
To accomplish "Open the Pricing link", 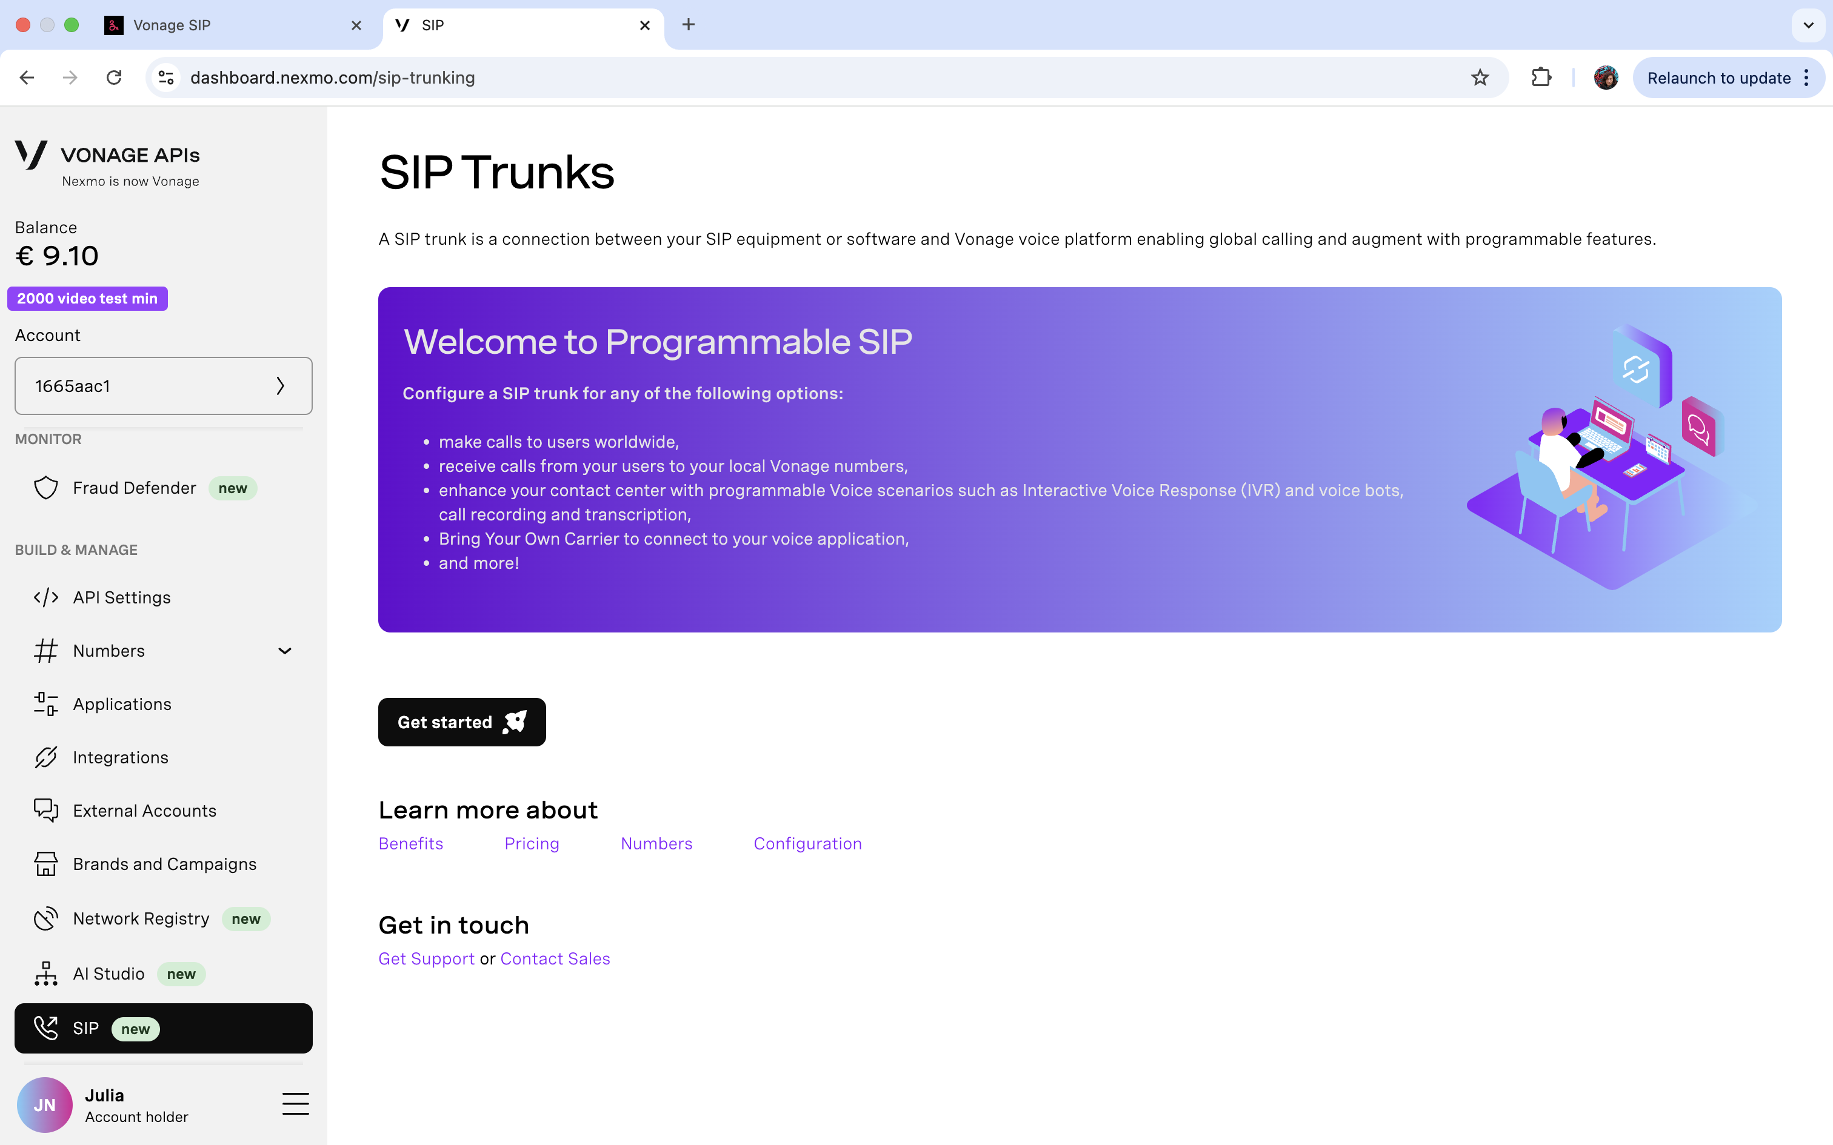I will [532, 843].
